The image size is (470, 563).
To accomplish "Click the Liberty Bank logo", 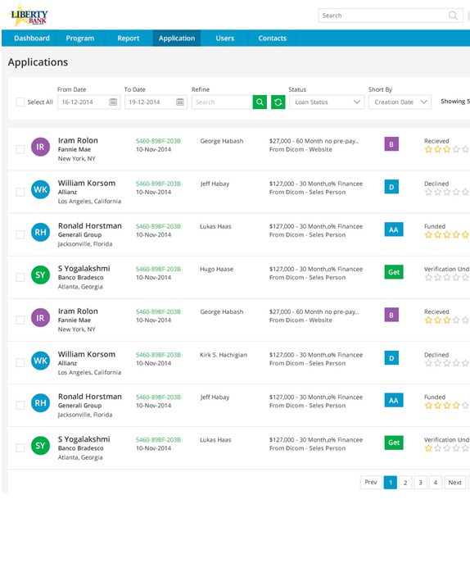I will tap(29, 16).
